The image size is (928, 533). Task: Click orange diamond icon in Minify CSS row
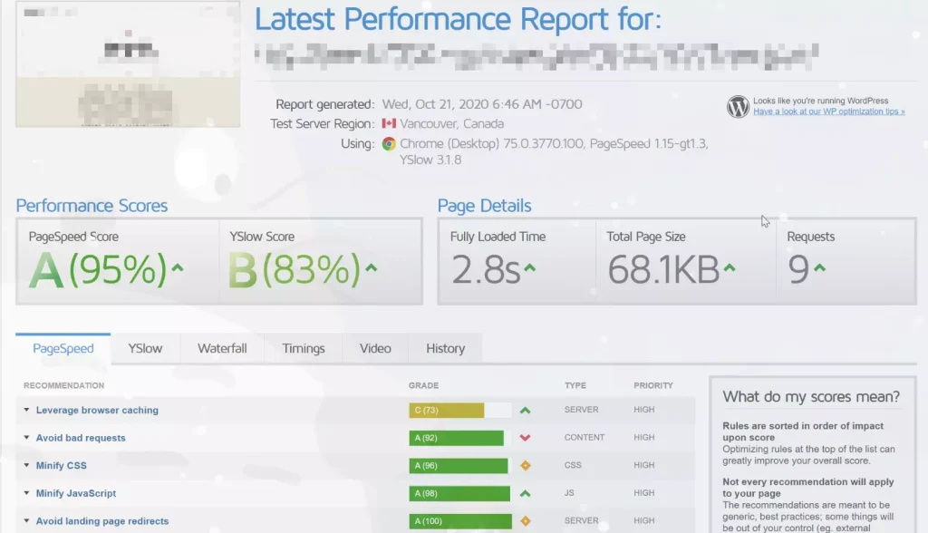pos(525,466)
